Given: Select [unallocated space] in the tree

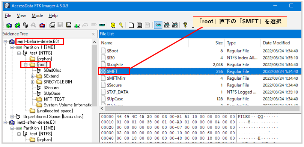Looking at the screenshot, I should (x=55, y=111).
